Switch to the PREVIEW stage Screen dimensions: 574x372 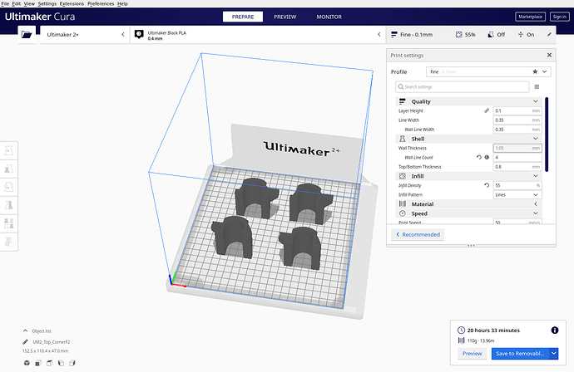click(285, 17)
